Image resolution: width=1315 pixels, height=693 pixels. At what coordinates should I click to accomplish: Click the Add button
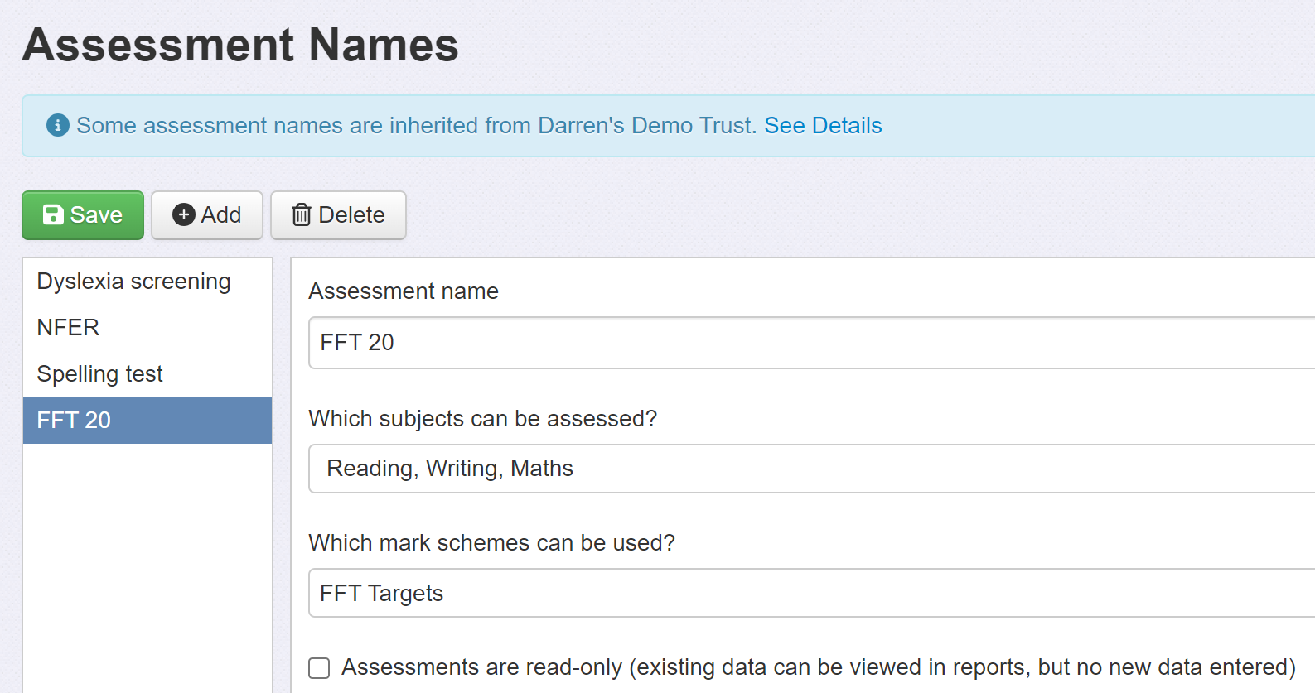tap(207, 215)
